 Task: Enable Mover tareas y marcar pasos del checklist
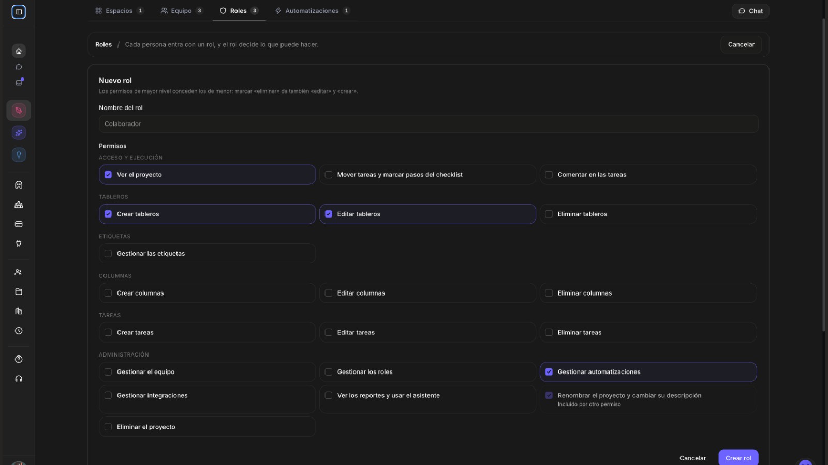click(x=427, y=175)
